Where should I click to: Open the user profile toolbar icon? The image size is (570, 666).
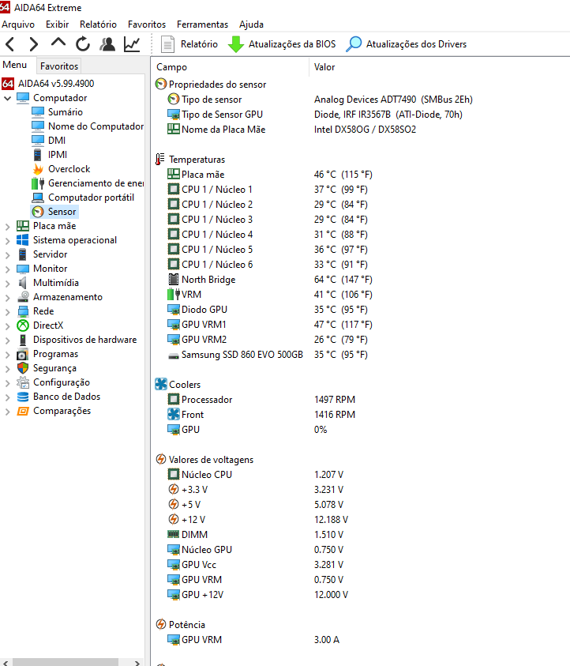click(x=107, y=44)
